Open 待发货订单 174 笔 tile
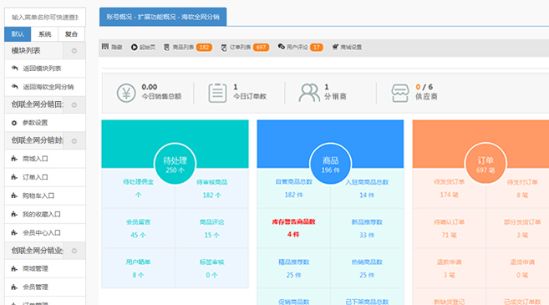549x305 pixels. click(x=450, y=188)
